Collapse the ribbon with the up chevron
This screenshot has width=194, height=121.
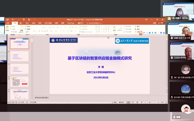(x=166, y=35)
